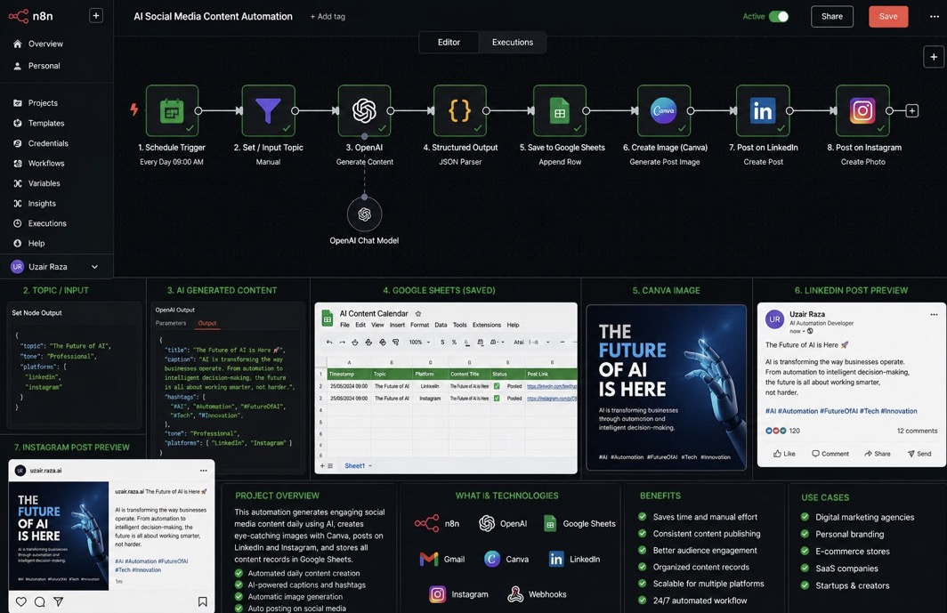Open the 100% zoom dropdown in Sheets
Image resolution: width=947 pixels, height=613 pixels.
click(x=420, y=343)
